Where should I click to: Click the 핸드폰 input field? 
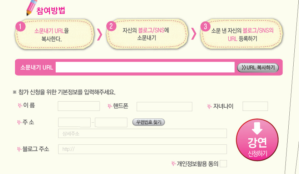pyautogui.click(x=164, y=107)
